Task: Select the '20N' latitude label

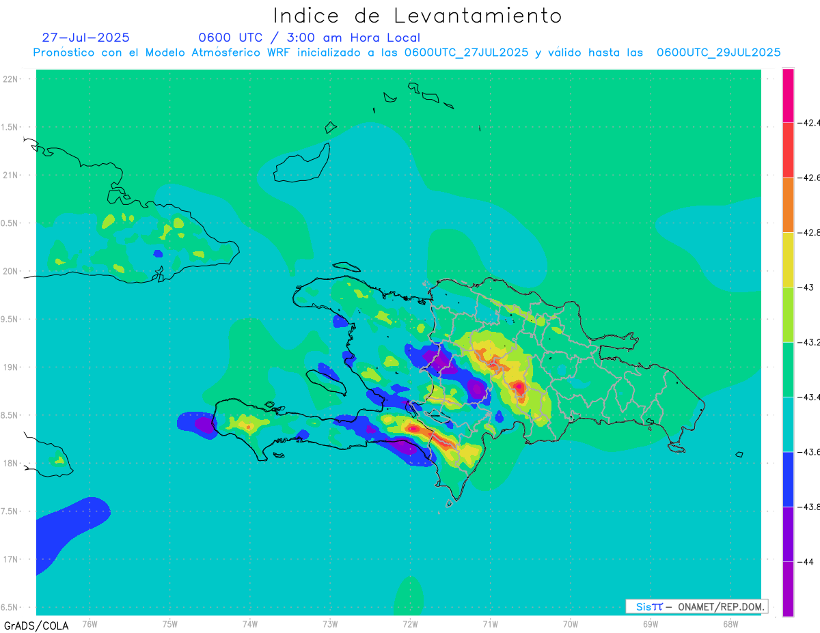Action: coord(12,271)
